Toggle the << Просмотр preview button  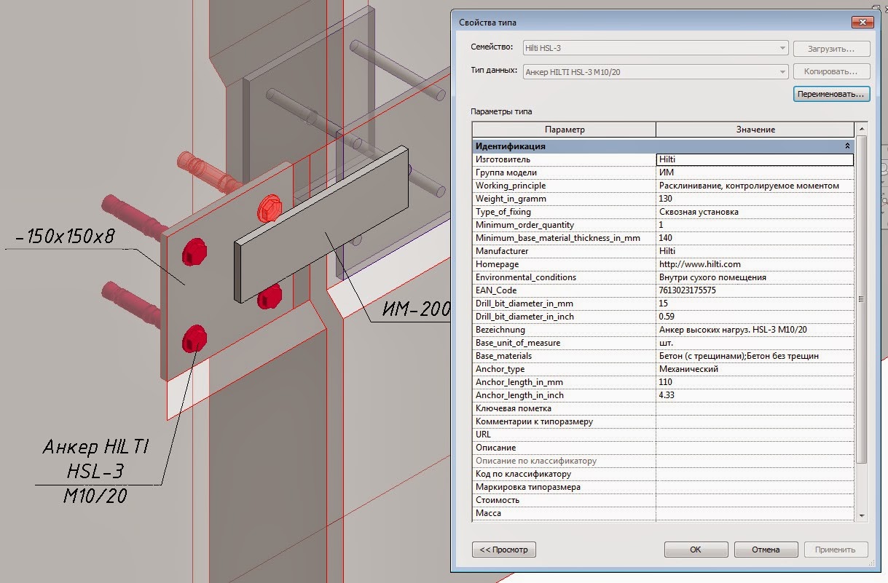coord(504,550)
